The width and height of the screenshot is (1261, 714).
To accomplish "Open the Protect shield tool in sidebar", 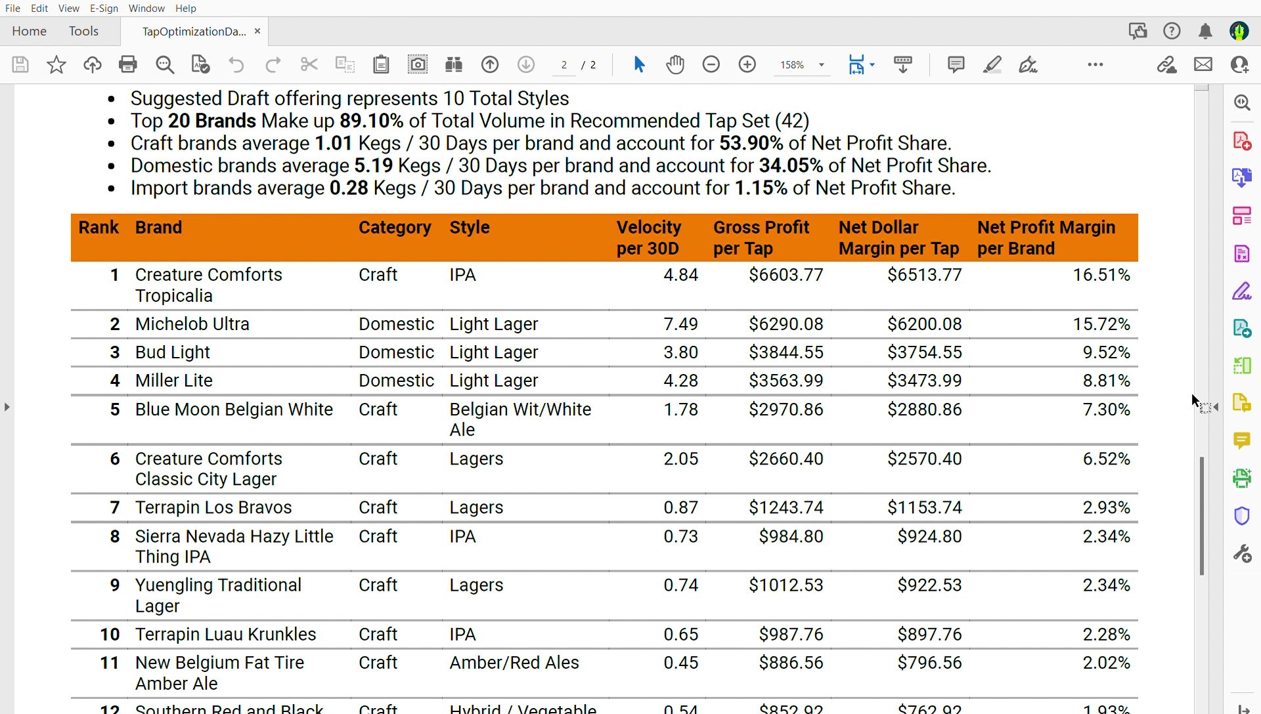I will coord(1241,516).
